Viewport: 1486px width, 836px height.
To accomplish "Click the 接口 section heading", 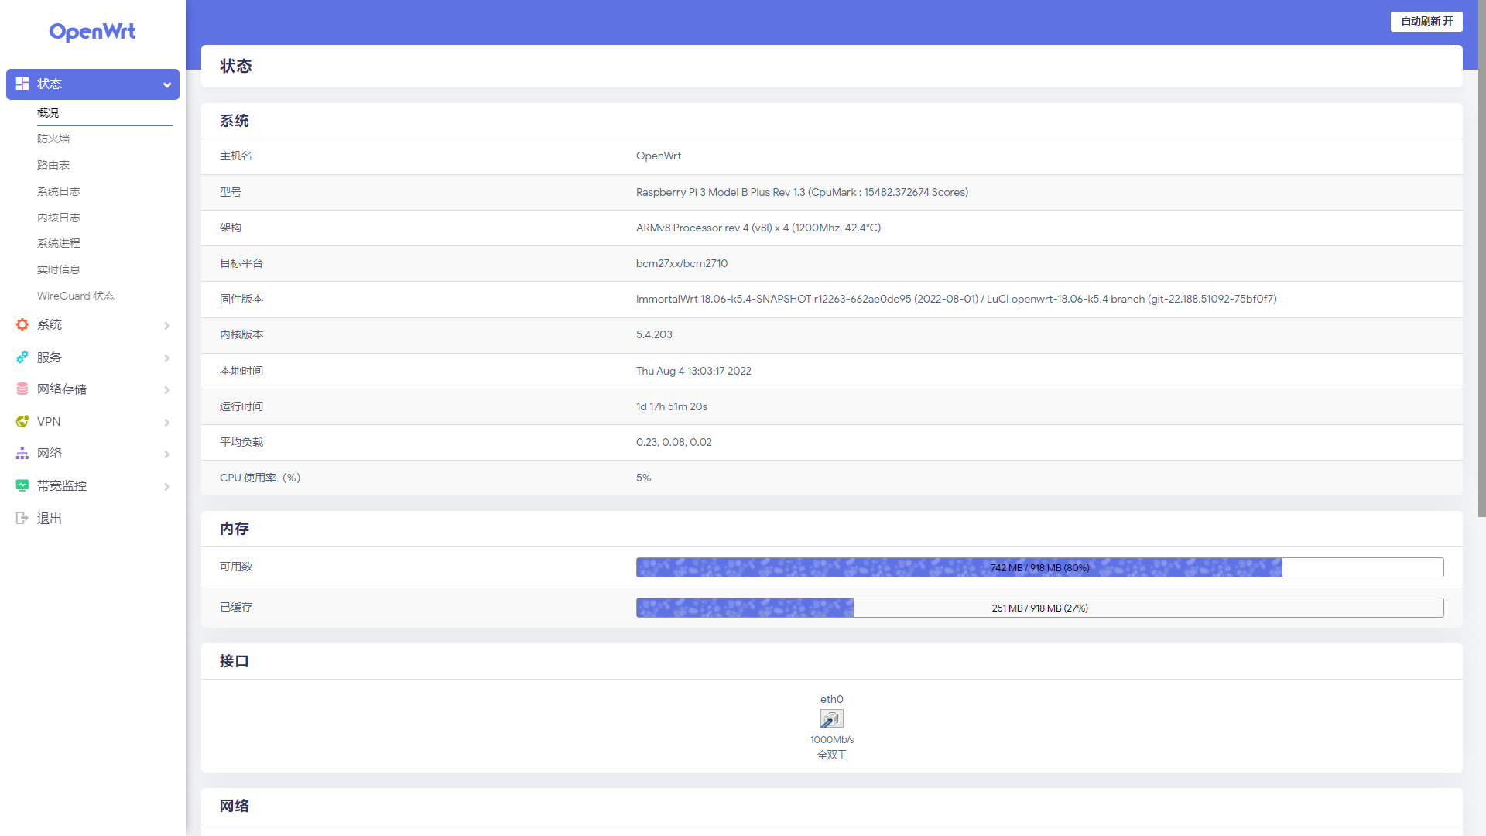I will [x=234, y=661].
